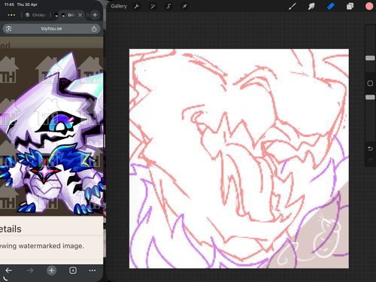Select the Smudge finger tool

(x=311, y=6)
